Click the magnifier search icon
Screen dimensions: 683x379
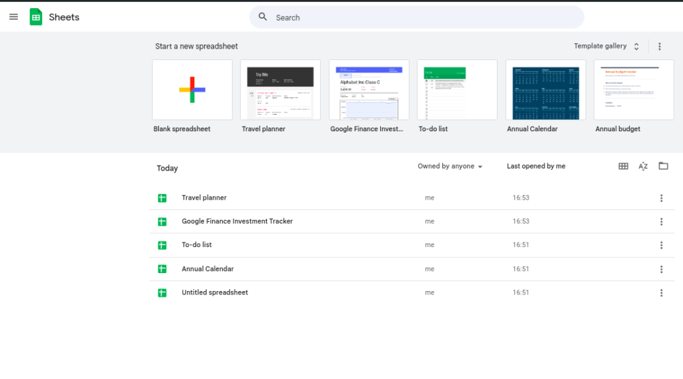pos(263,17)
